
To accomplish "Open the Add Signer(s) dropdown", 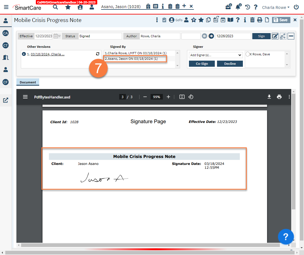I will (x=216, y=55).
